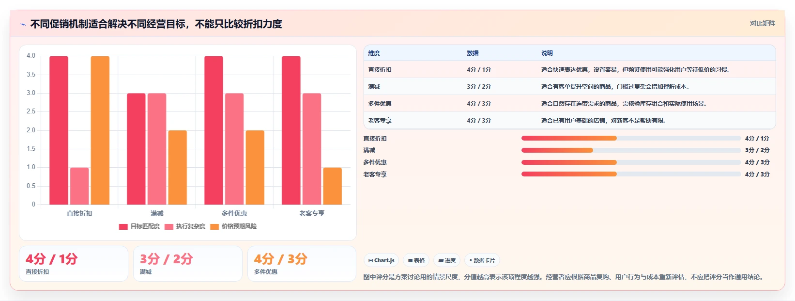Click the 老客专享 x-axis label
The image size is (795, 301).
pos(312,213)
